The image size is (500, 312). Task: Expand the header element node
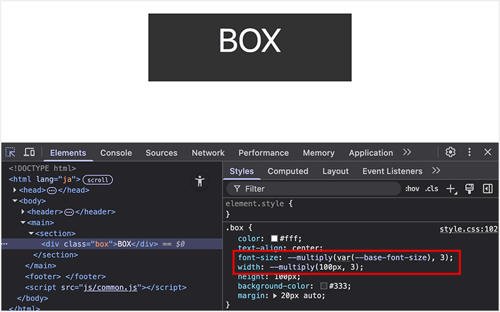[x=23, y=211]
